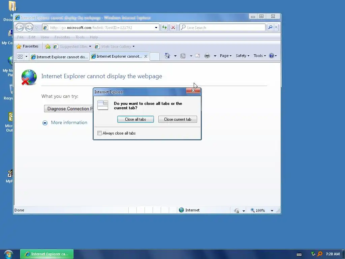
Task: Click the globe error icon on page
Action: point(29,77)
